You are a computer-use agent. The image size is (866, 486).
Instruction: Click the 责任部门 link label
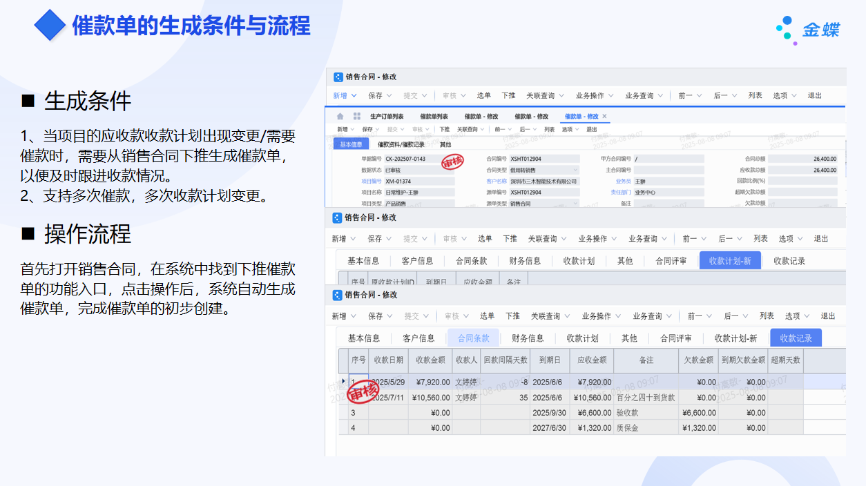point(620,193)
